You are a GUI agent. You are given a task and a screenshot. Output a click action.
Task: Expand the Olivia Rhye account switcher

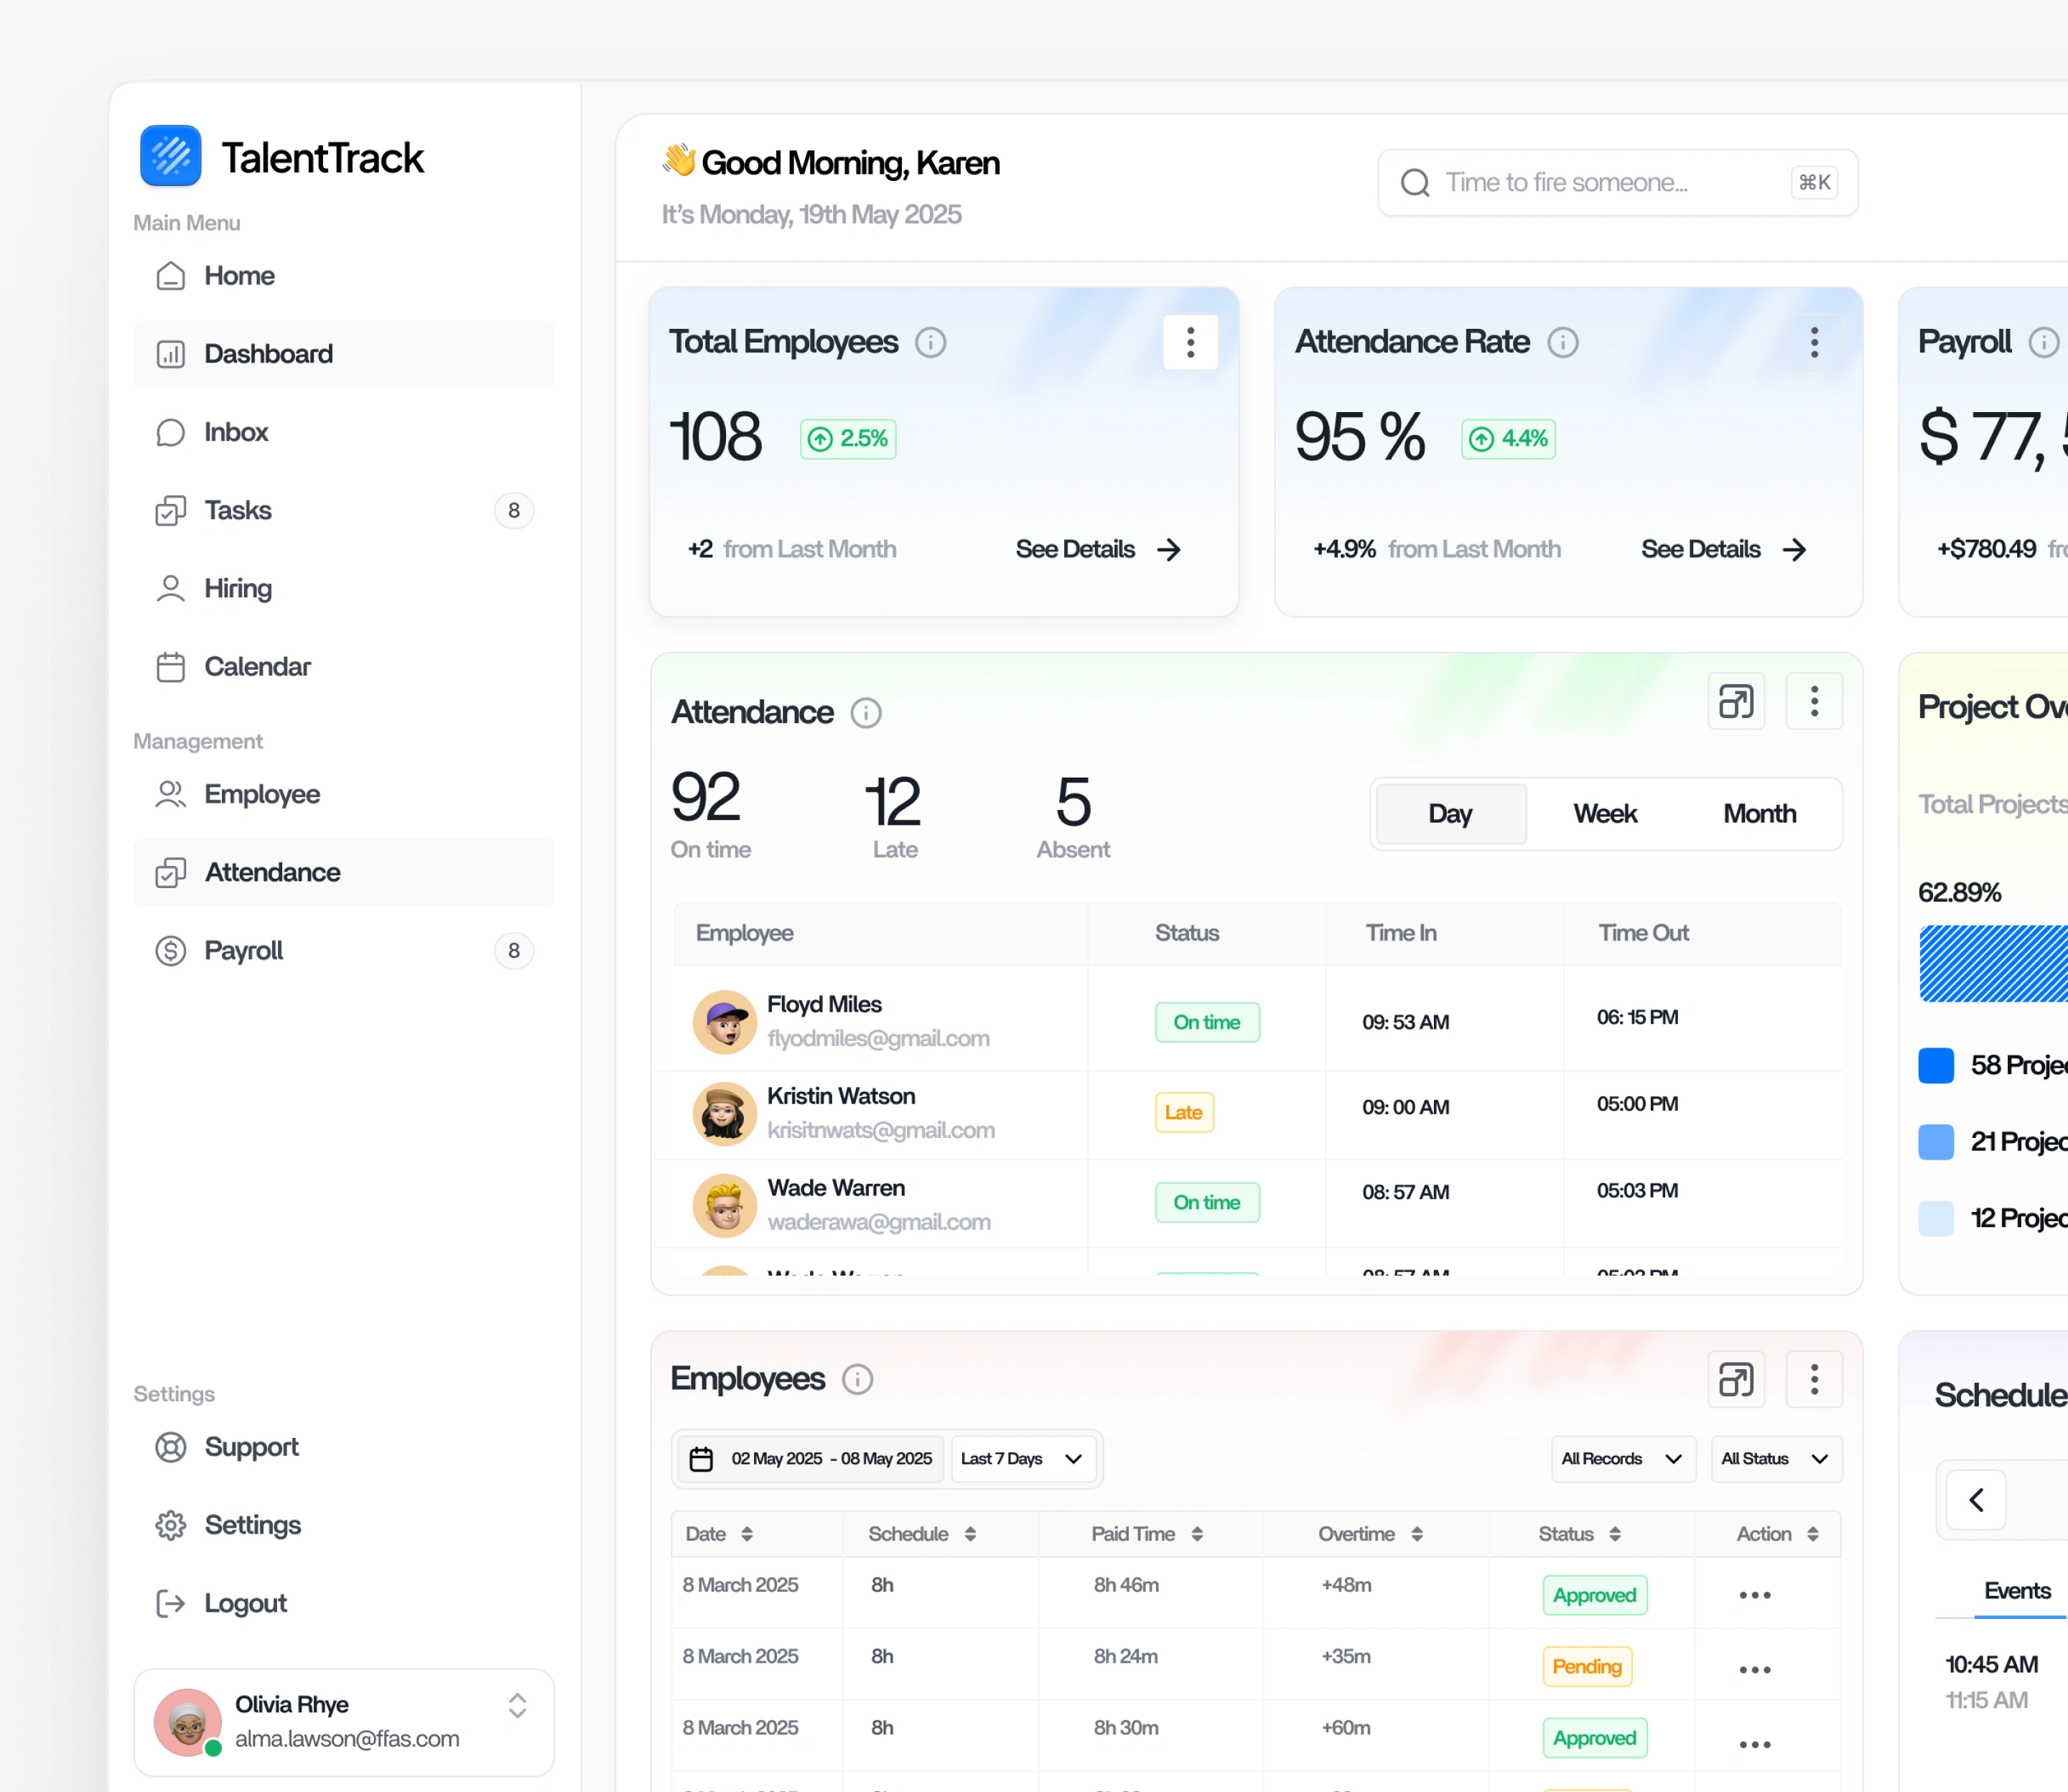tap(517, 1705)
